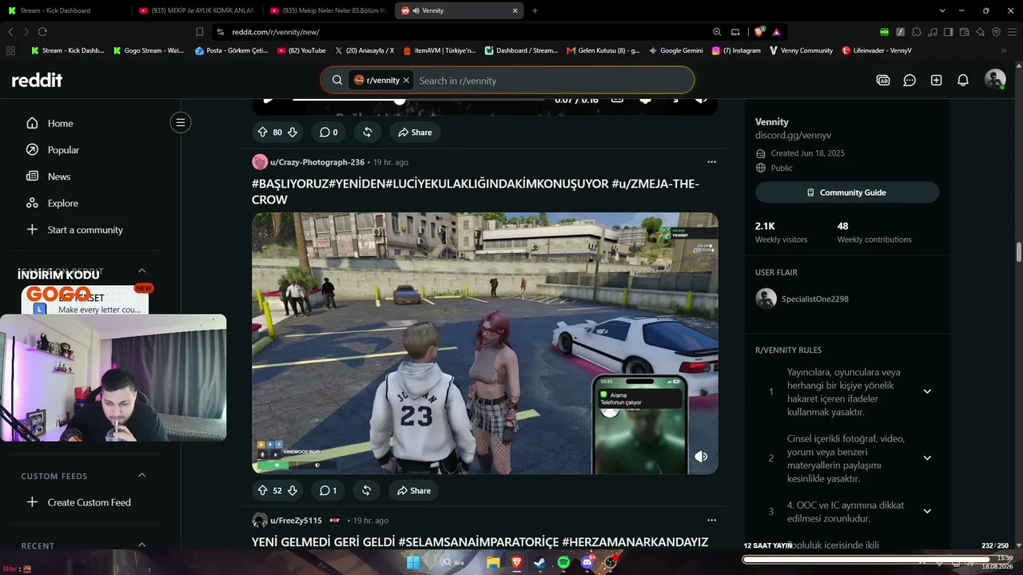Open the tab search dropdown arrow
The height and width of the screenshot is (575, 1023).
pyautogui.click(x=942, y=10)
